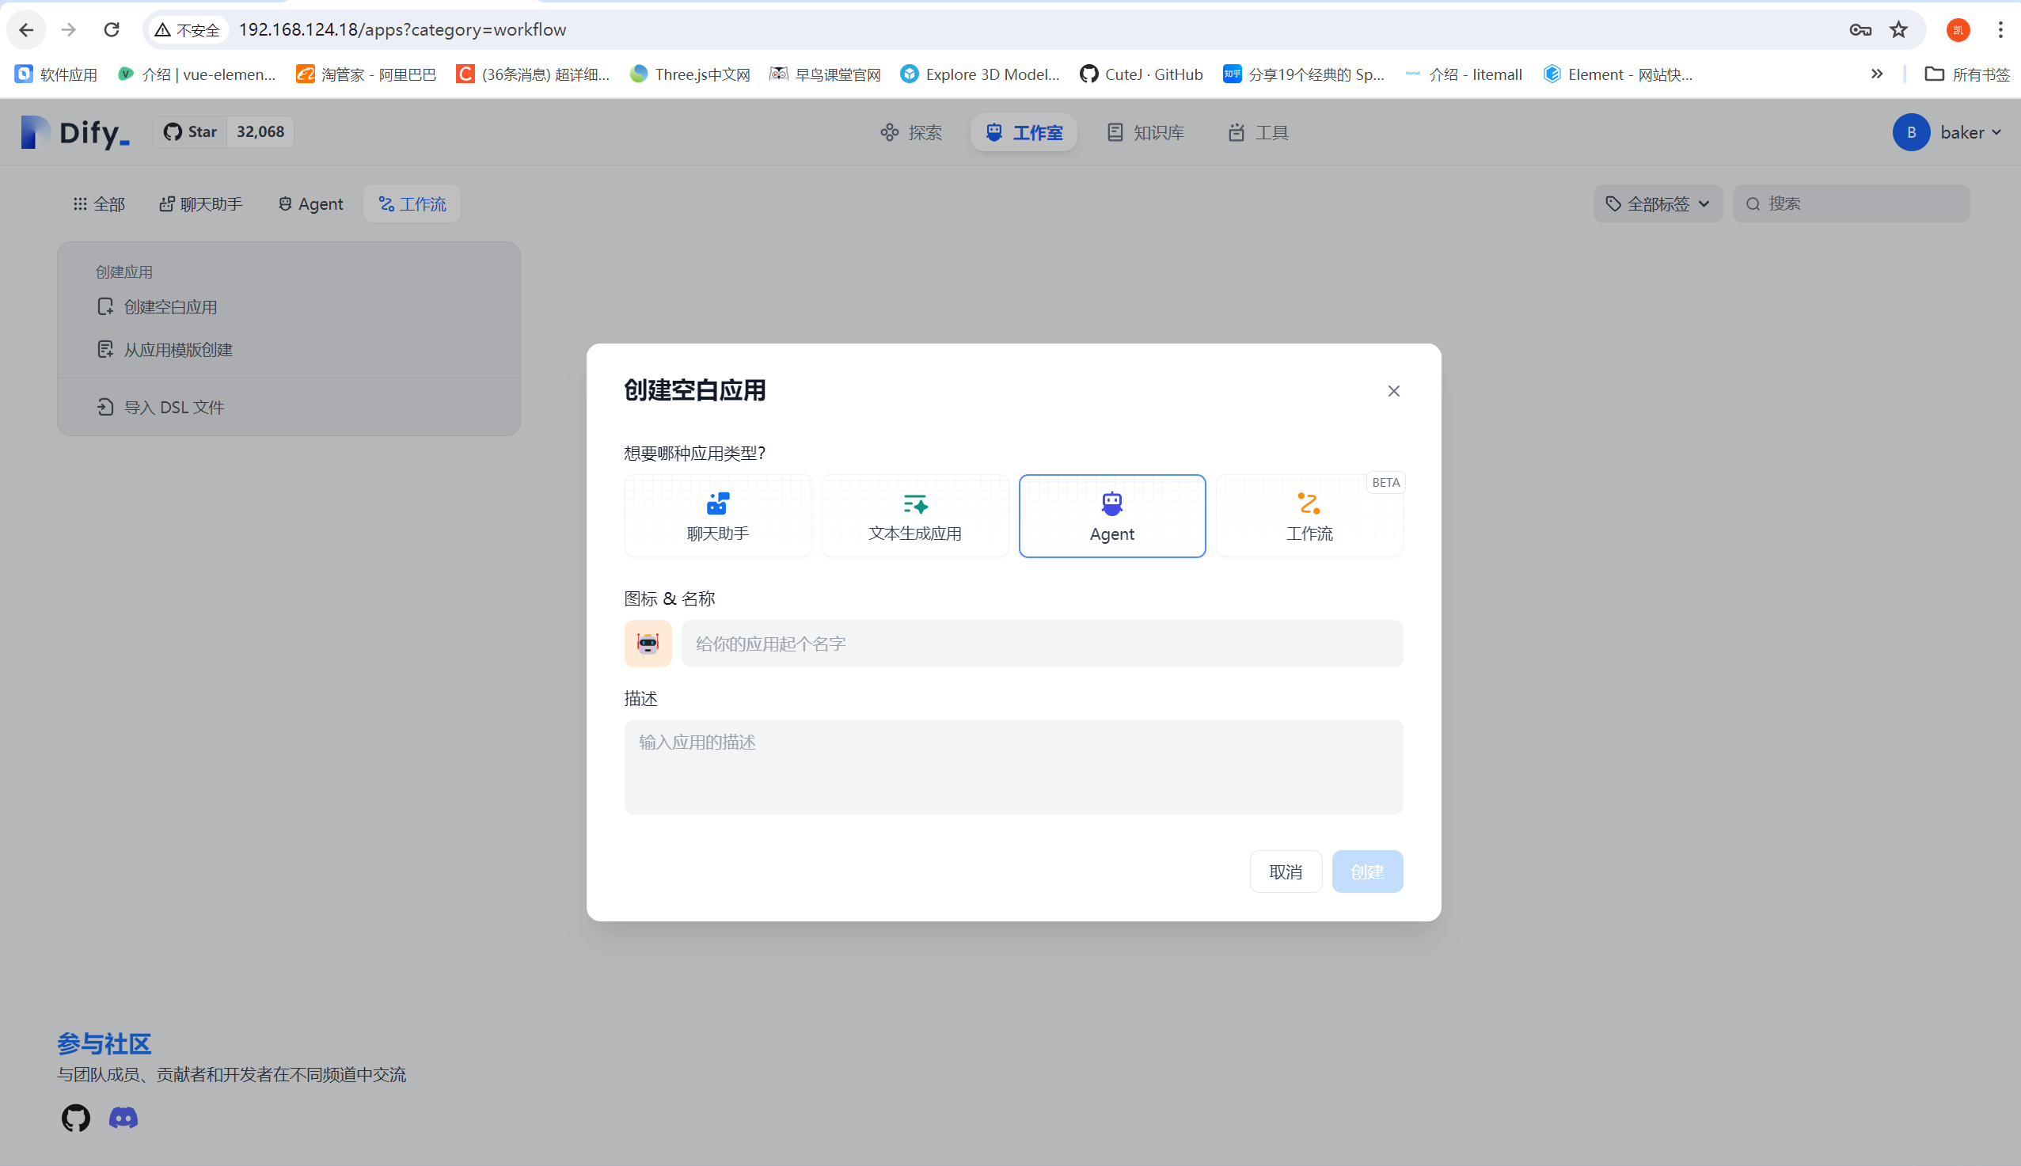
Task: Open the 探索 nav tab
Action: (911, 132)
